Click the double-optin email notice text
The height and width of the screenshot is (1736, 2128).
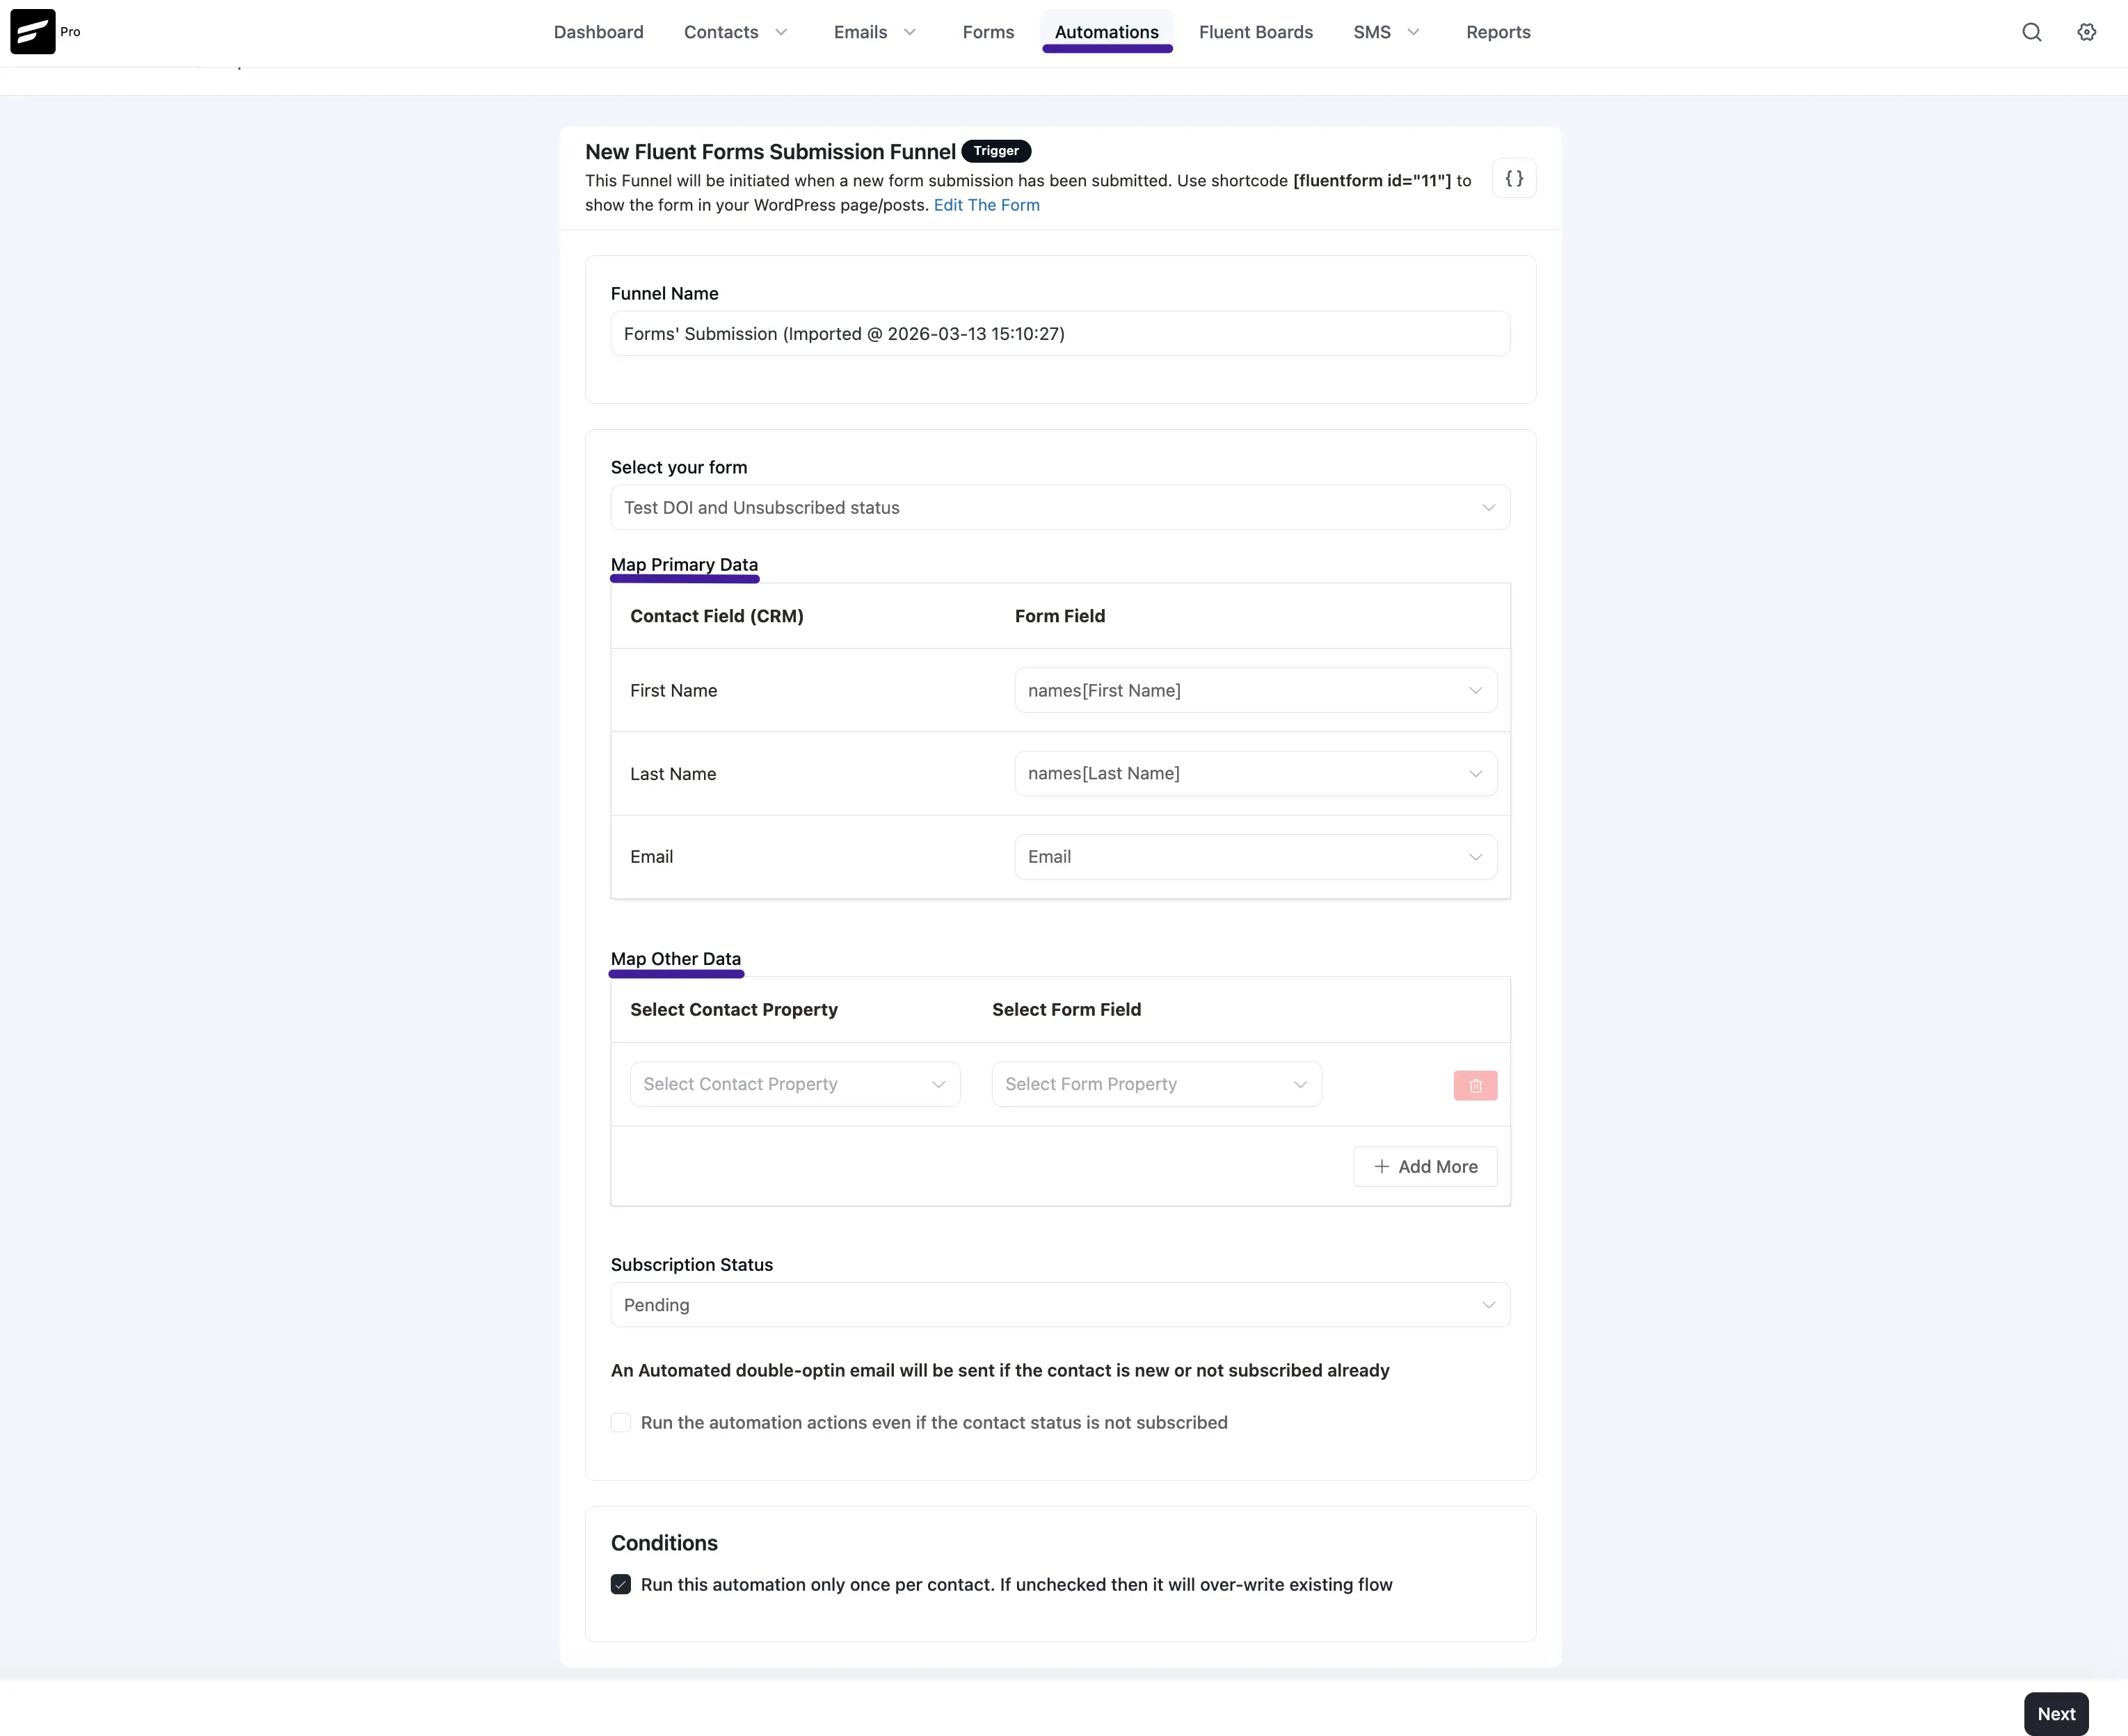1000,1370
